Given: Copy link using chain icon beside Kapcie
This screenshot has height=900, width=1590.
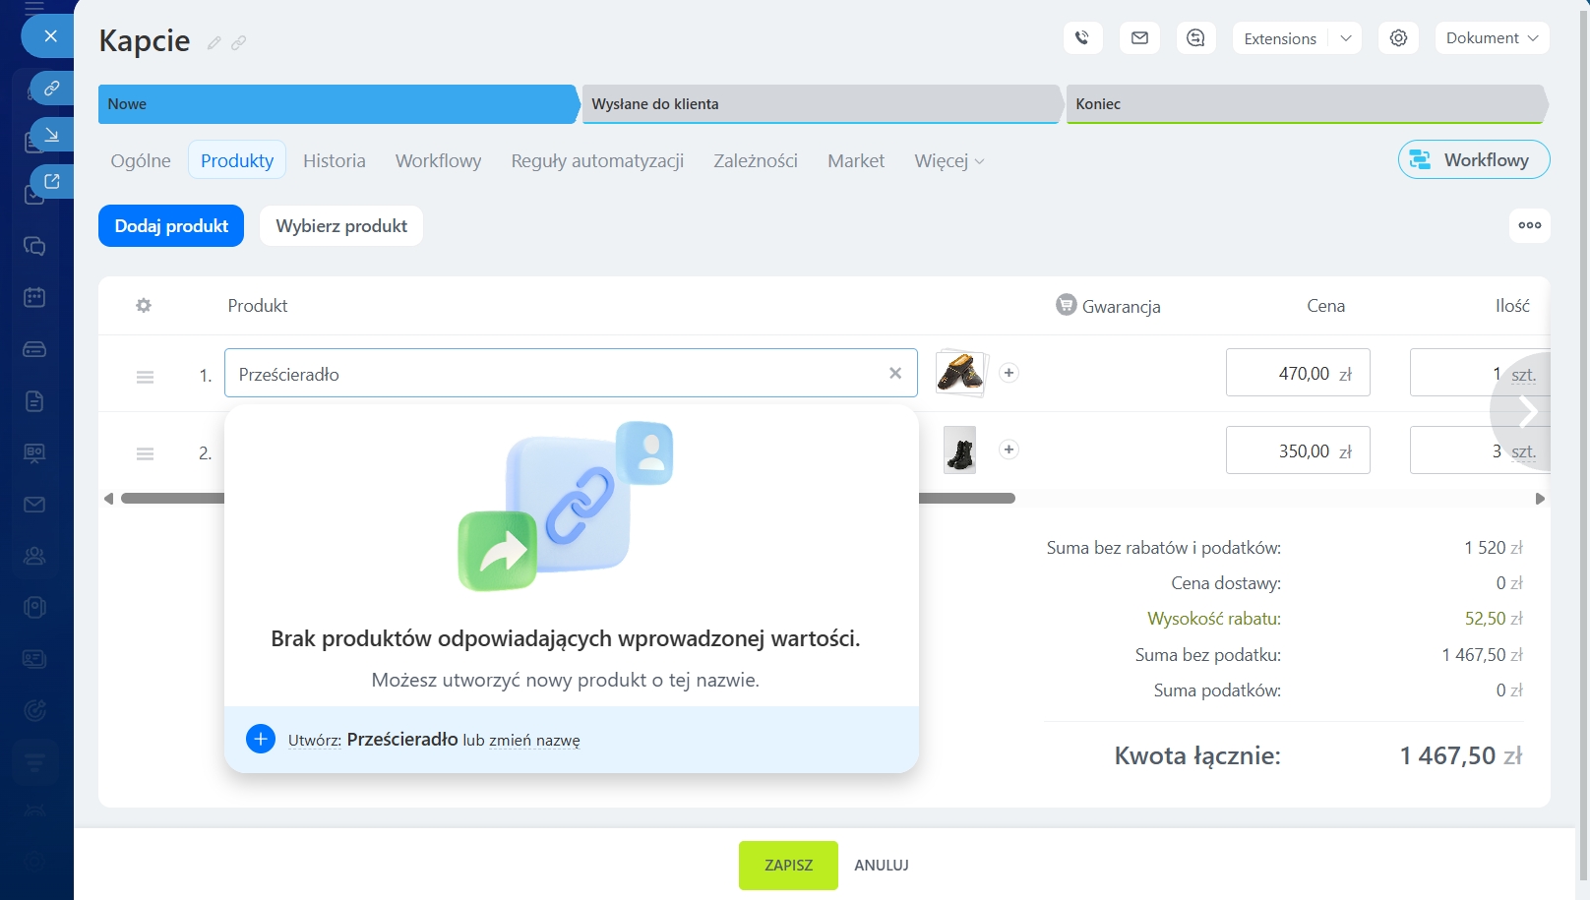Looking at the screenshot, I should coord(239,43).
